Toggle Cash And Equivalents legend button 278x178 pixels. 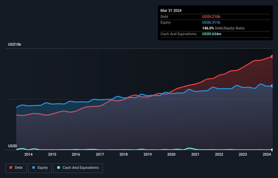click(x=78, y=168)
